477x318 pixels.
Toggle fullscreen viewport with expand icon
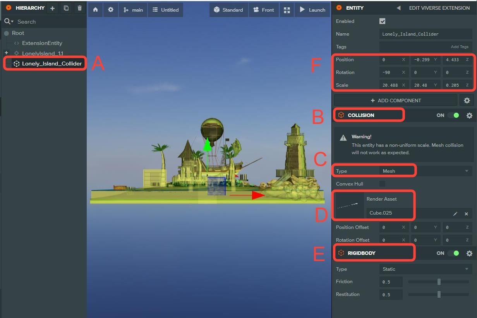[x=287, y=10]
